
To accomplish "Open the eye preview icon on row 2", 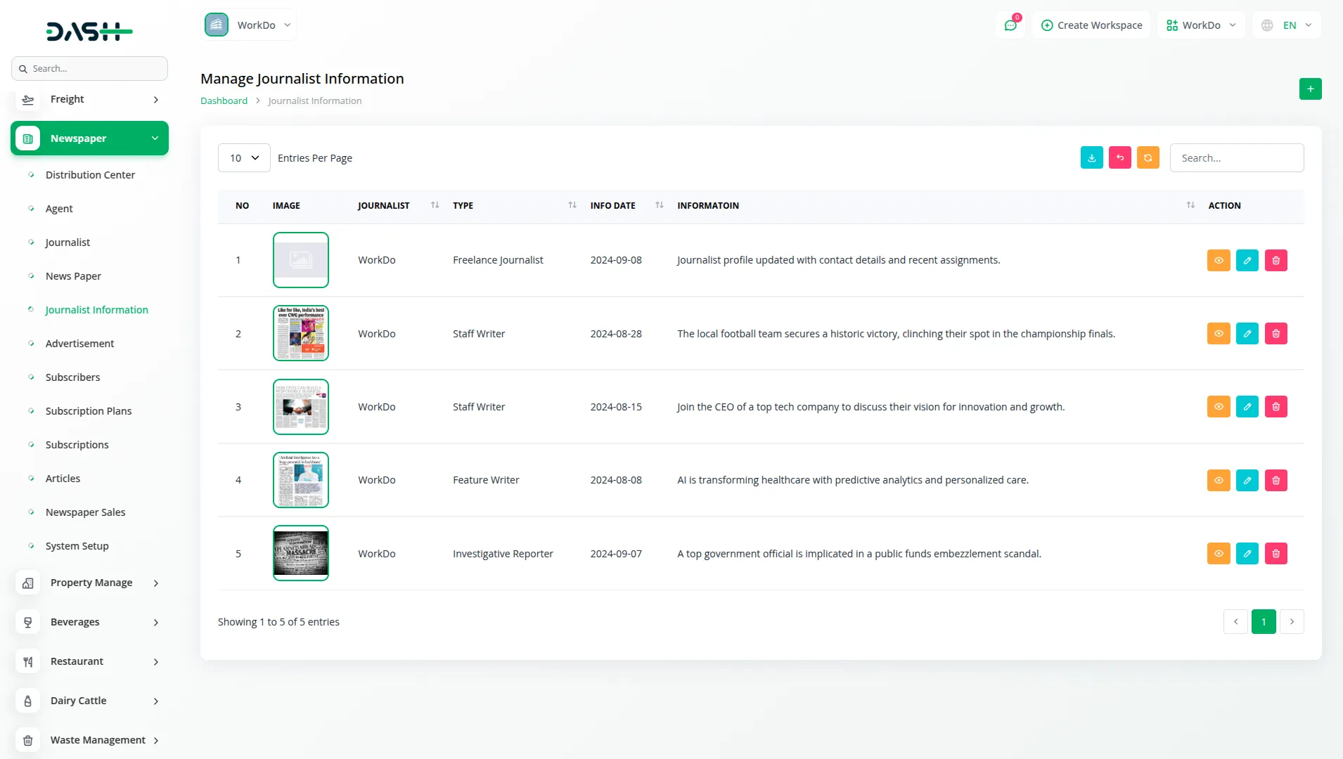I will point(1219,333).
